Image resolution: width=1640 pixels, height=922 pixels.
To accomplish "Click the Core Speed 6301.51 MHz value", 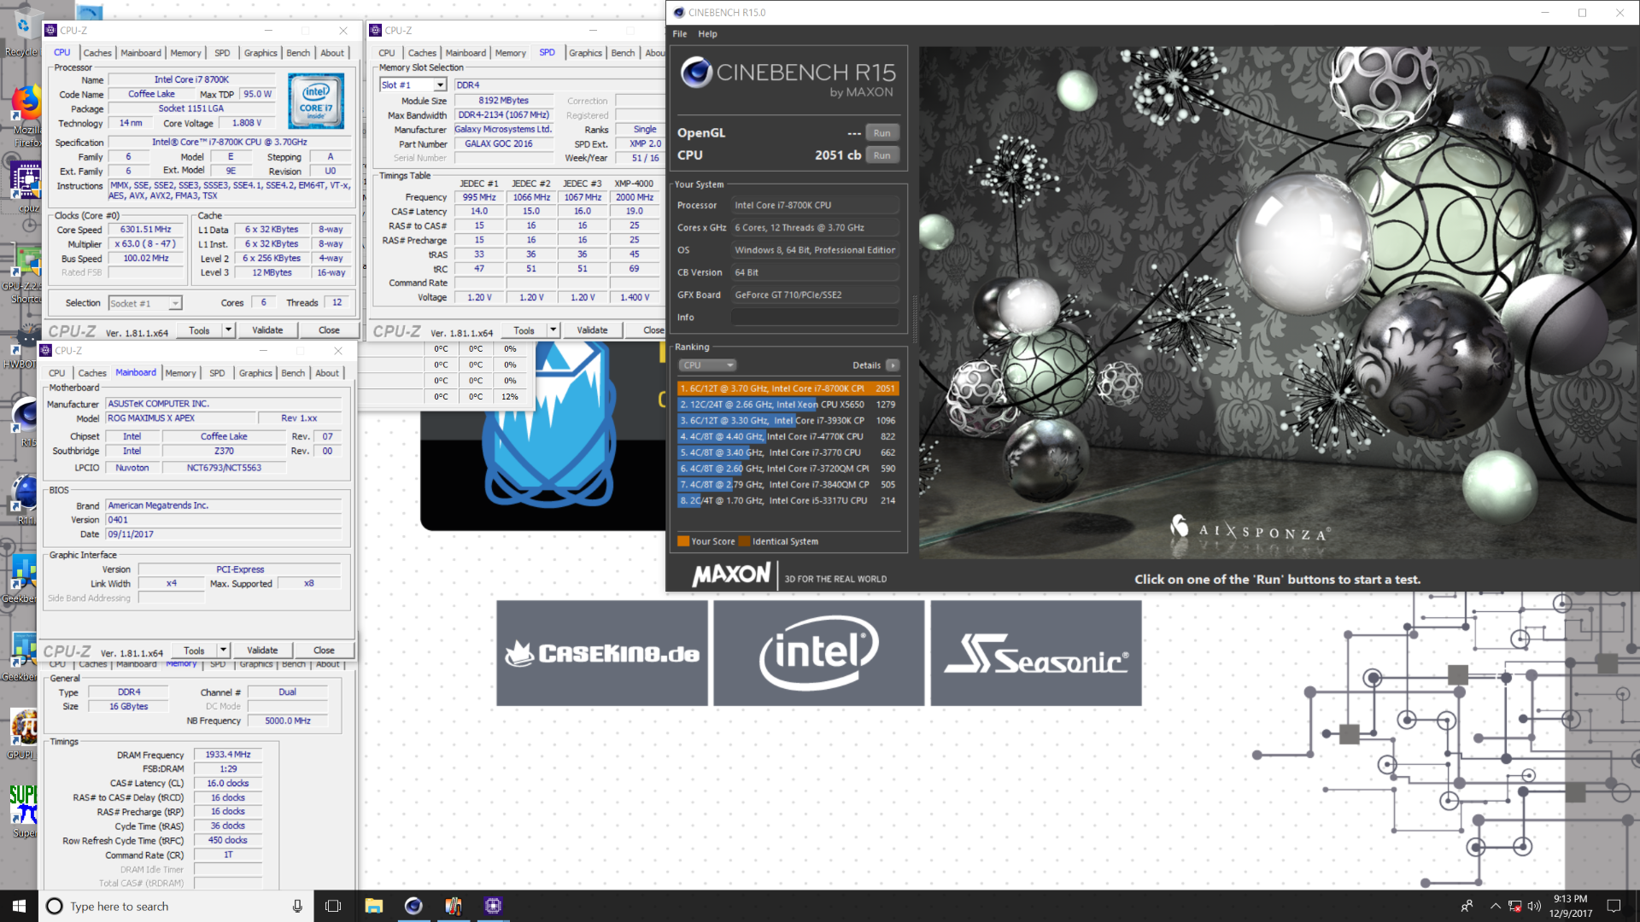I will click(146, 230).
